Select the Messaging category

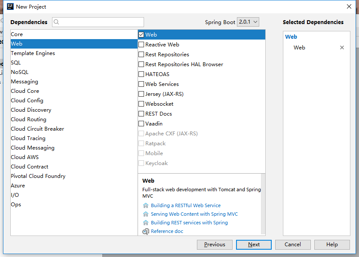(x=74, y=82)
